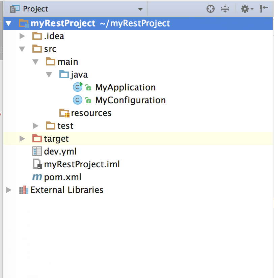This screenshot has width=274, height=278.
Task: Click the Maven pom.xml file icon
Action: (37, 177)
